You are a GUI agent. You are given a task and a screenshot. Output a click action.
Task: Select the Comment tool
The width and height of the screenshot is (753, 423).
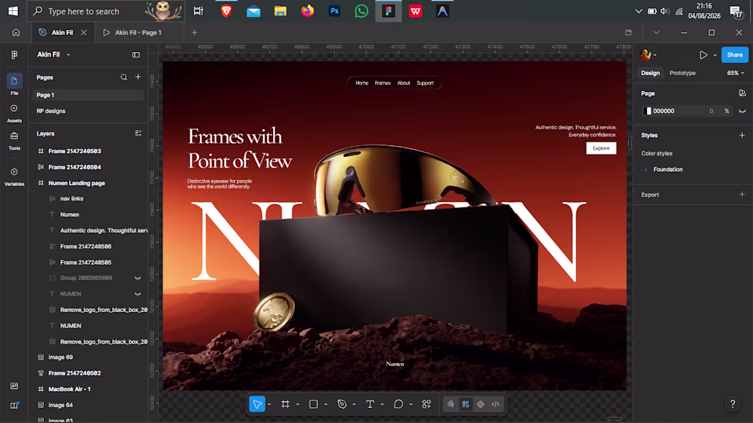coord(398,405)
